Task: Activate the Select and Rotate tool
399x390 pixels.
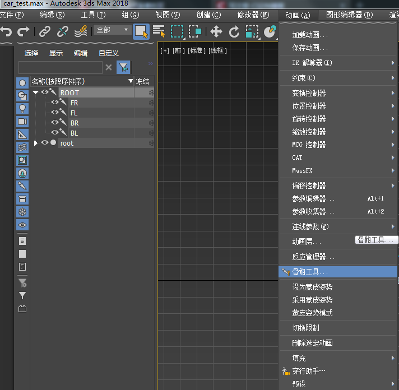Action: 234,31
